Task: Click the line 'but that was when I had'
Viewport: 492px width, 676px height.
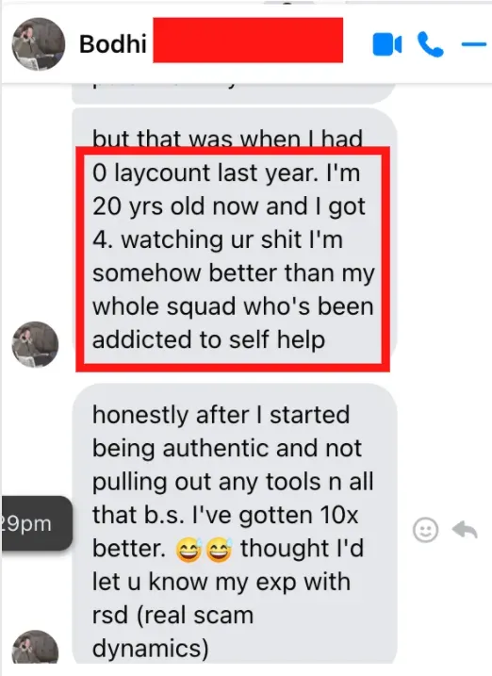Action: pyautogui.click(x=227, y=138)
